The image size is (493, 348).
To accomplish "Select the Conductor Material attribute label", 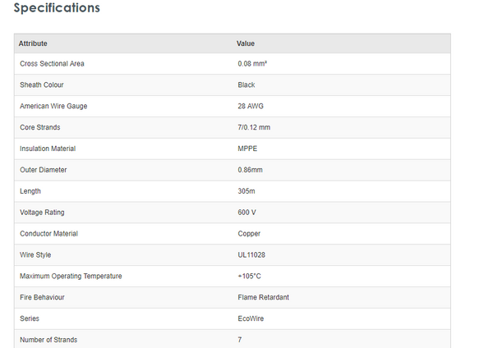I will (x=49, y=234).
